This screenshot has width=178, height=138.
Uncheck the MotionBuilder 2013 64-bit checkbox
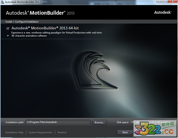point(8,28)
